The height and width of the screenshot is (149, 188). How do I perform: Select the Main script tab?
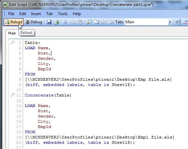12,33
